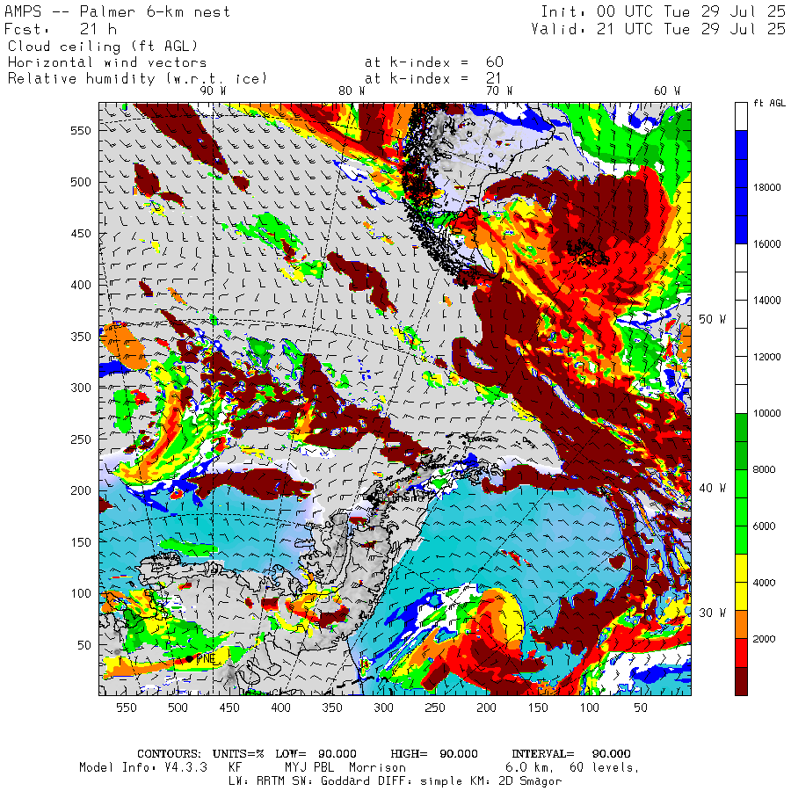Click the horizontal axis tick label 200
791x791 pixels.
[487, 708]
